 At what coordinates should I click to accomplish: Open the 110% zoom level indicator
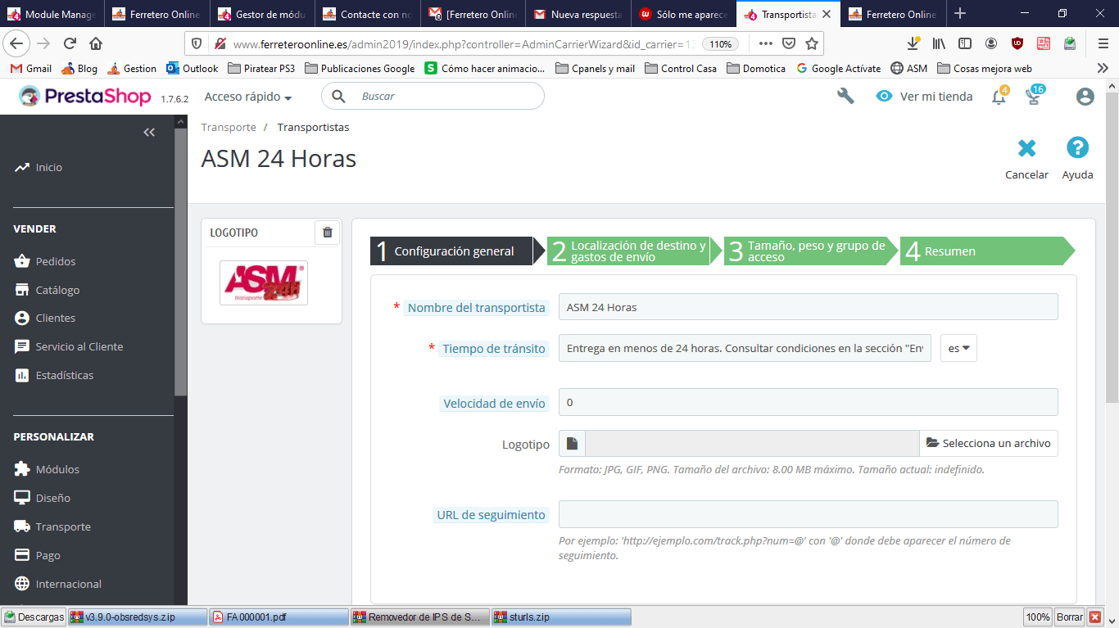(721, 44)
